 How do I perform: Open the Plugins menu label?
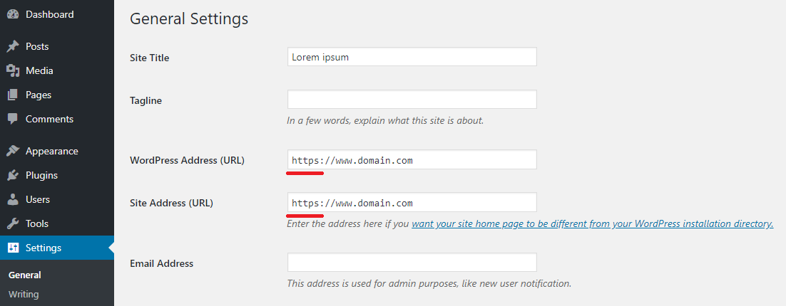click(41, 176)
